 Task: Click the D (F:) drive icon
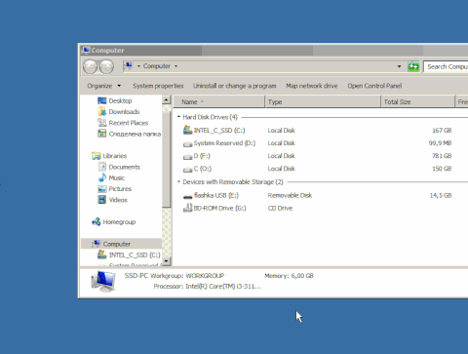(187, 157)
